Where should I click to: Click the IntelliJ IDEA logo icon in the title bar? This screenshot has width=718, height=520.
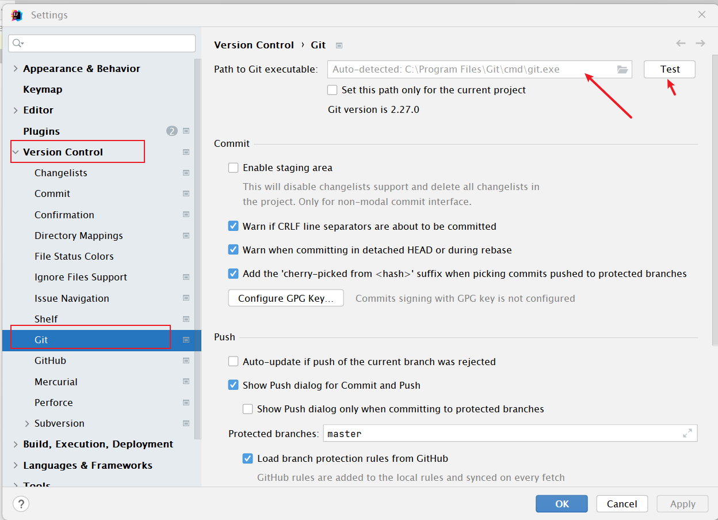pyautogui.click(x=17, y=15)
